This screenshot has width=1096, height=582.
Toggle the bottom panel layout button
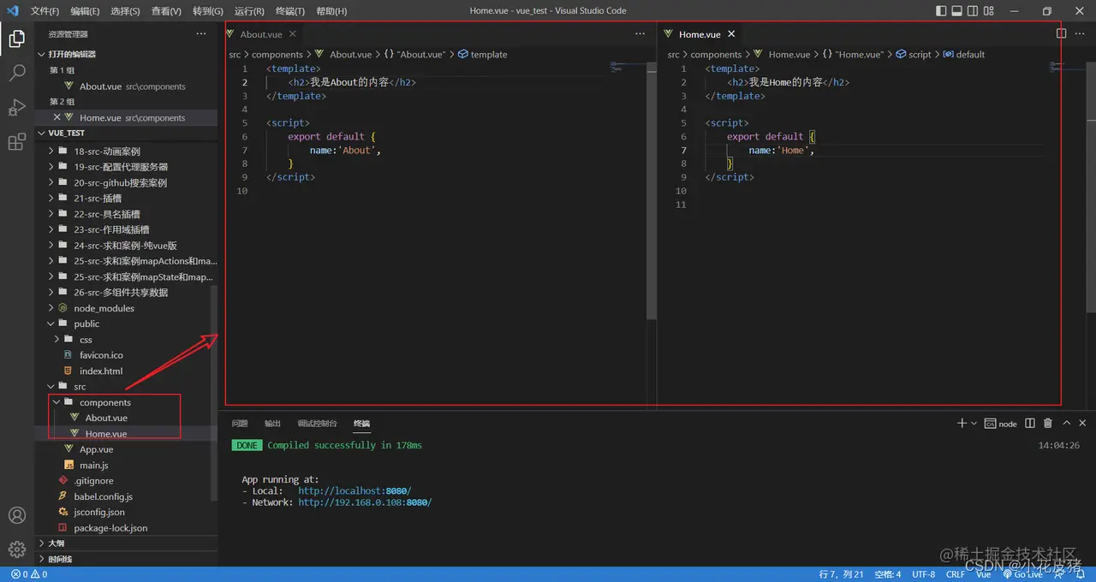[x=957, y=11]
